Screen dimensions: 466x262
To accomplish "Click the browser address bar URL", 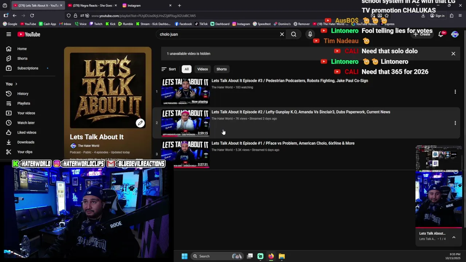I will (143, 16).
